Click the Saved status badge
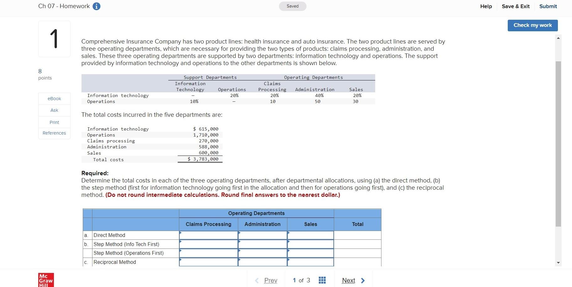Viewport: 572px width, 287px height. point(292,6)
